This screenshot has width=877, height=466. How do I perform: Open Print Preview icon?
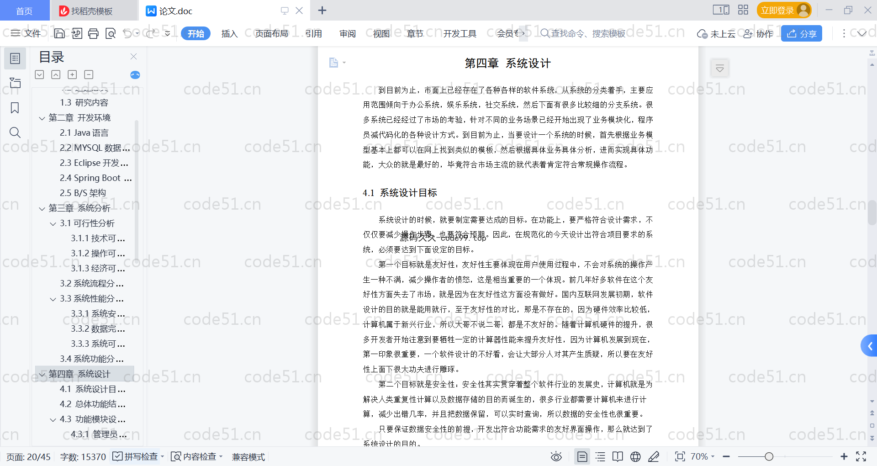111,33
